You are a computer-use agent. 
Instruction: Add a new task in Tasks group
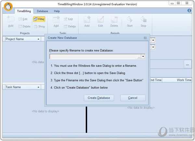pyautogui.click(x=56, y=21)
